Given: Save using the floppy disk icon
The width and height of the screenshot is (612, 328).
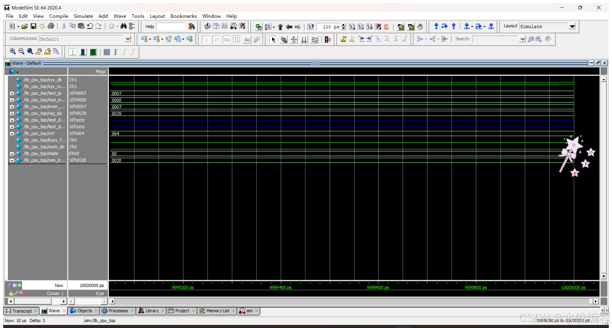Looking at the screenshot, I should [33, 26].
